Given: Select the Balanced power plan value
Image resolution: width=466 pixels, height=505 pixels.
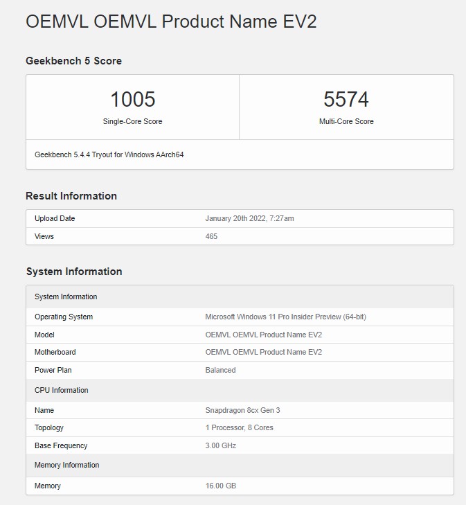Looking at the screenshot, I should point(220,370).
